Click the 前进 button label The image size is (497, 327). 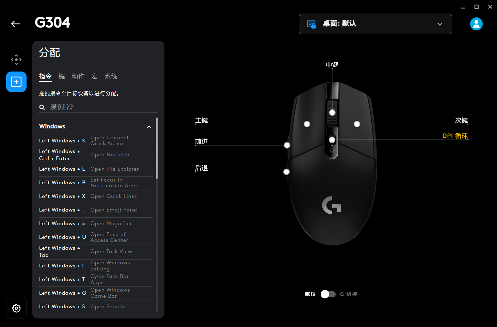point(202,141)
